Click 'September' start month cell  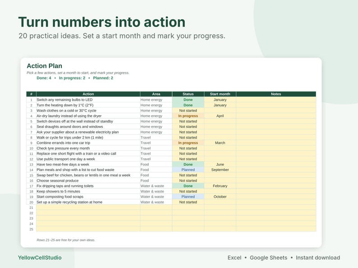point(220,170)
